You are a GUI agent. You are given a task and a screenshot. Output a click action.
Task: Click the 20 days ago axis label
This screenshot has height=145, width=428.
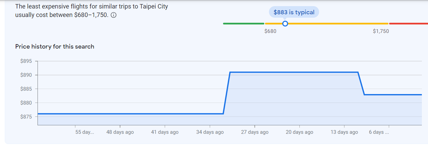299,132
